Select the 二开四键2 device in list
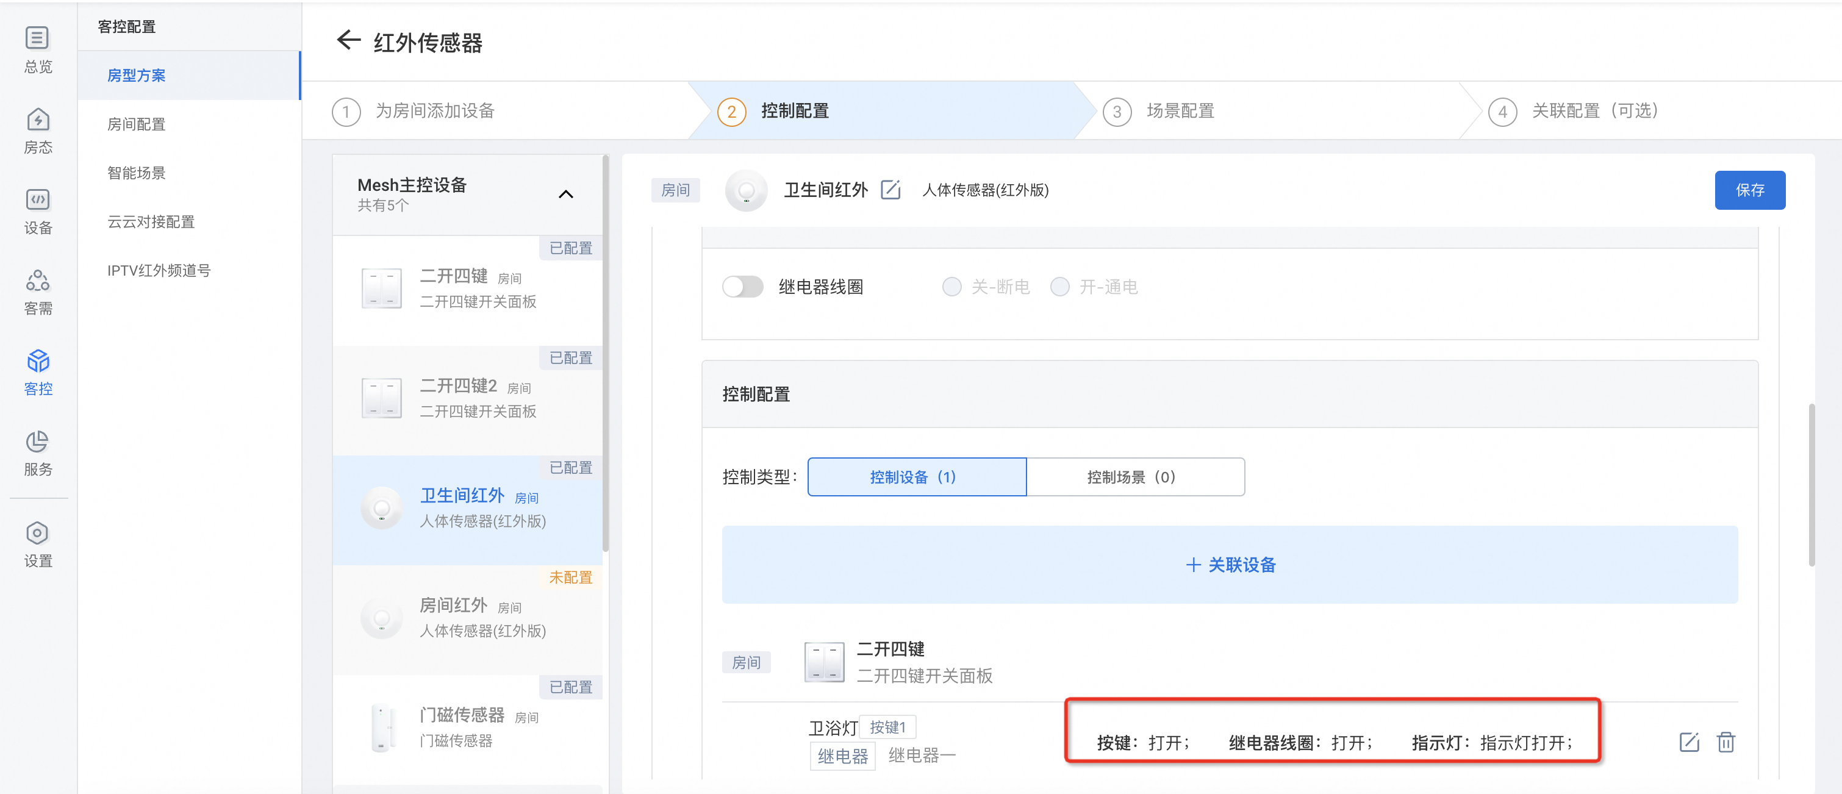The width and height of the screenshot is (1842, 794). pyautogui.click(x=468, y=399)
